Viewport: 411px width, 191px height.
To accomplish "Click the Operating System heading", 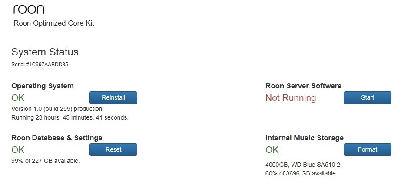I will pyautogui.click(x=43, y=86).
